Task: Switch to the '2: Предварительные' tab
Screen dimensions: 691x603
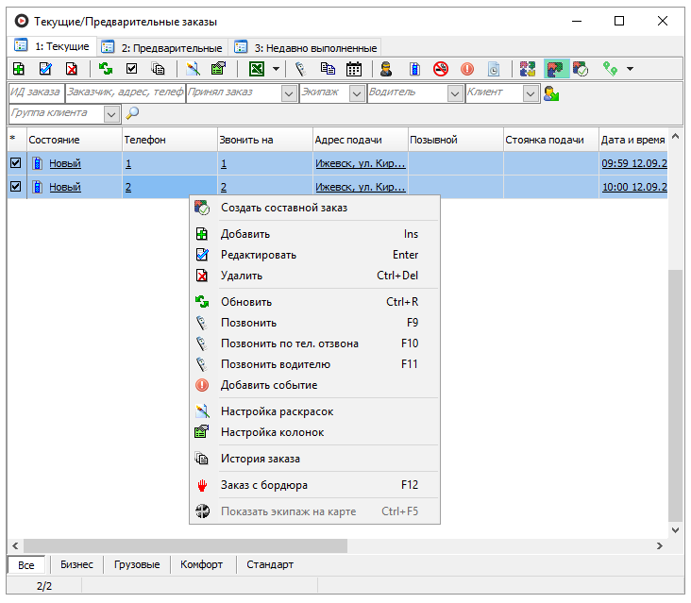Action: (x=163, y=47)
